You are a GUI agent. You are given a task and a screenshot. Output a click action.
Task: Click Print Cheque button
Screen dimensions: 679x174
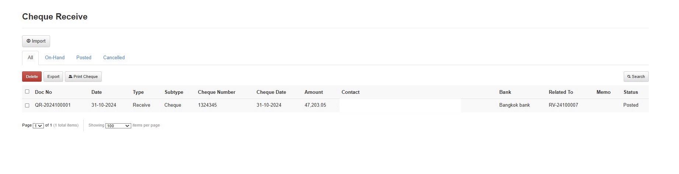pos(83,77)
